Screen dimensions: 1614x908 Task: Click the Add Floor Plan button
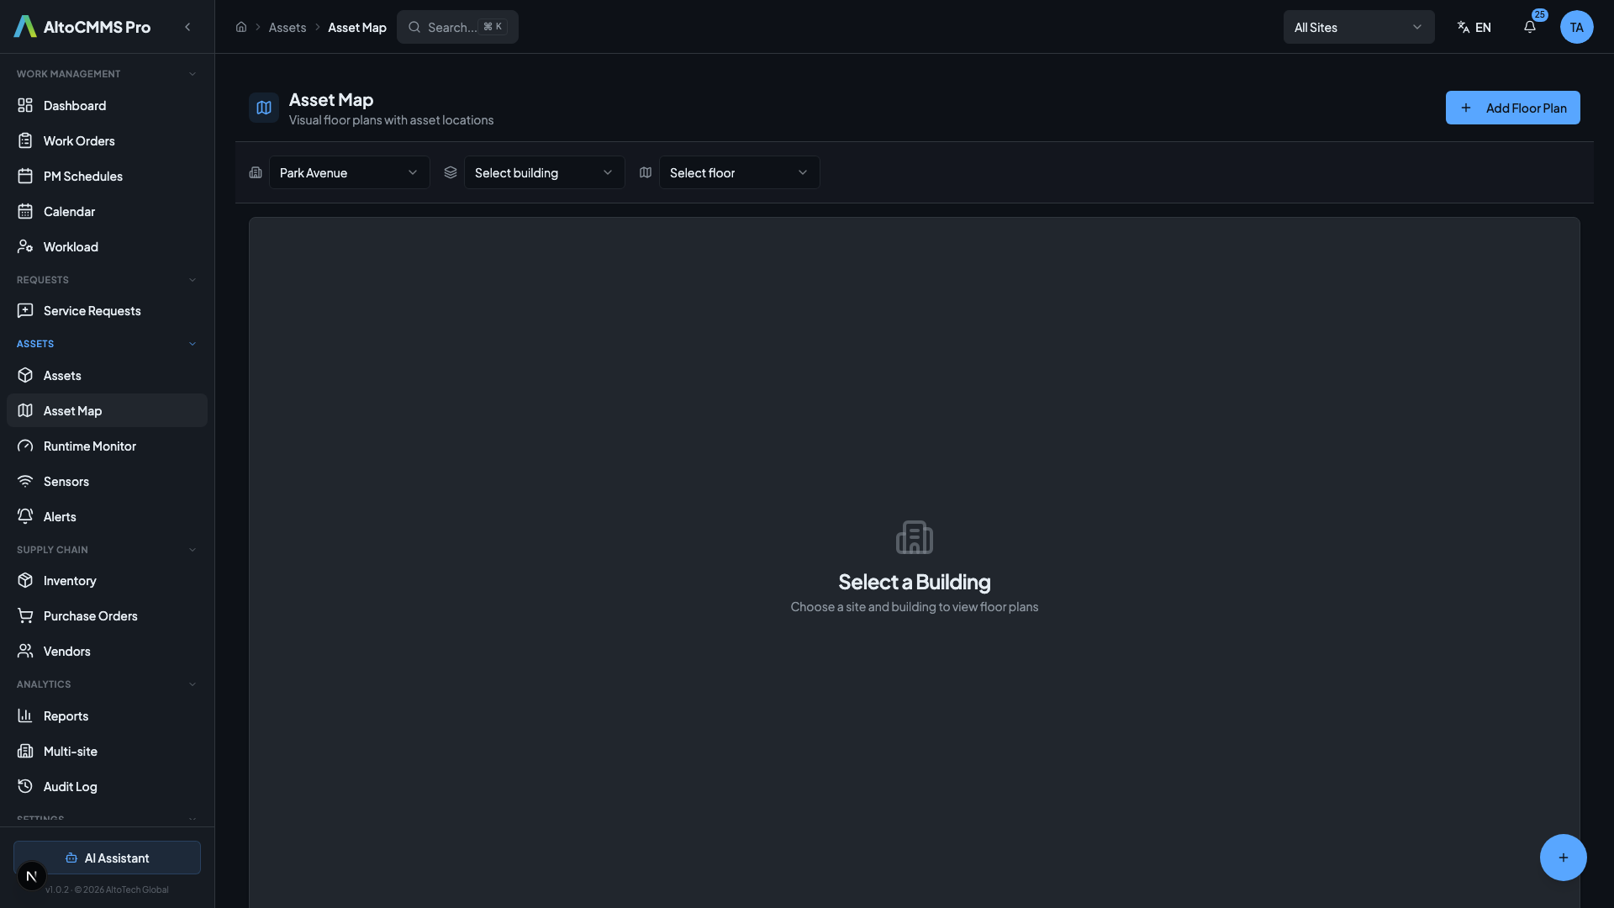coord(1513,108)
